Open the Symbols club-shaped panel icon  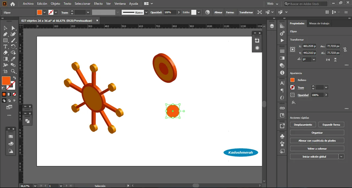point(282,136)
